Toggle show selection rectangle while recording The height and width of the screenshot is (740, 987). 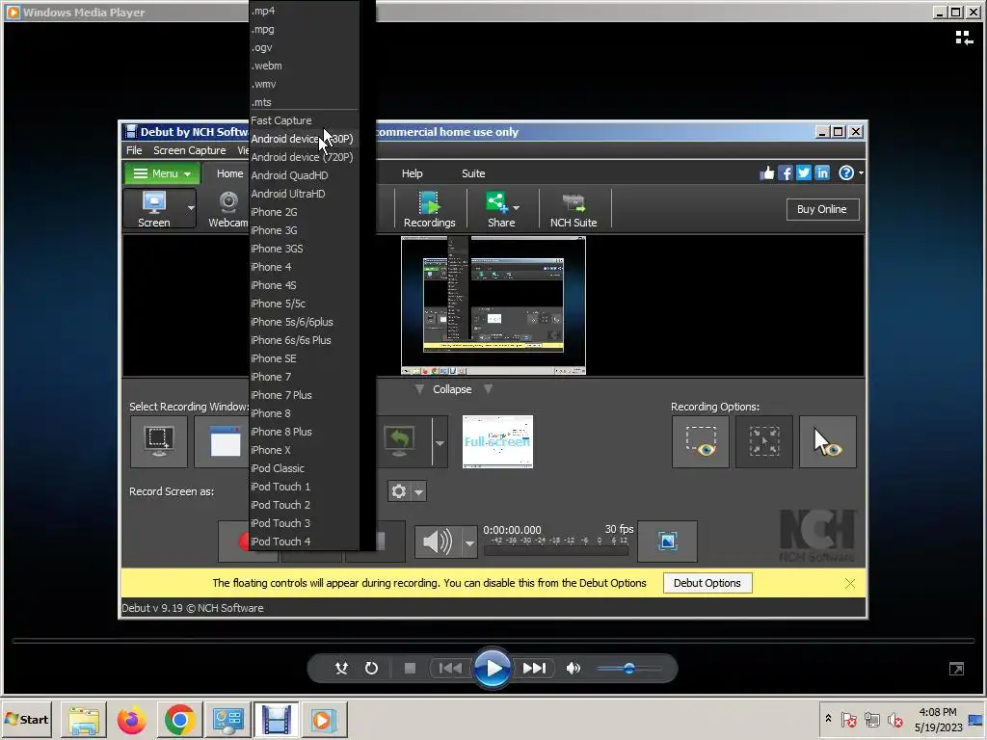click(701, 441)
